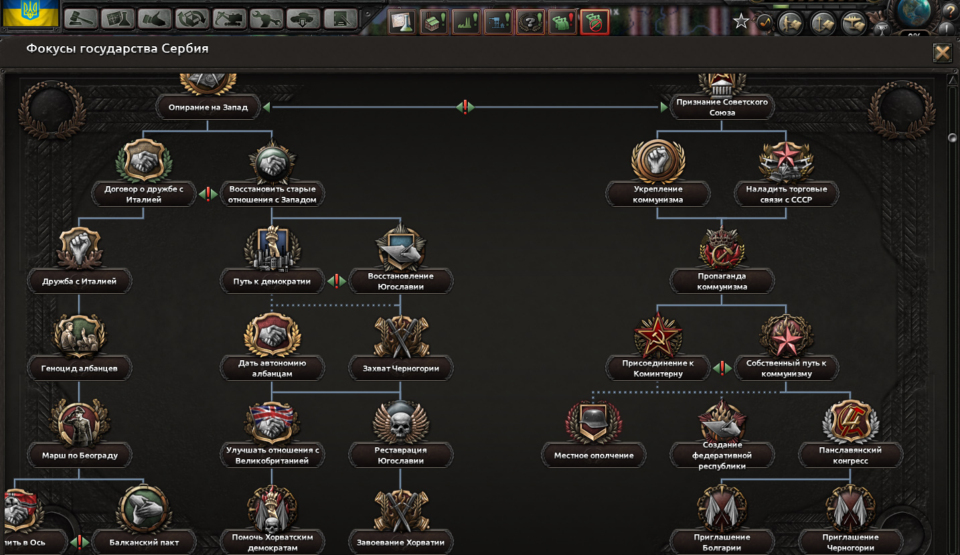The width and height of the screenshot is (960, 555).
Task: Click the green chart alert icon
Action: pyautogui.click(x=466, y=21)
